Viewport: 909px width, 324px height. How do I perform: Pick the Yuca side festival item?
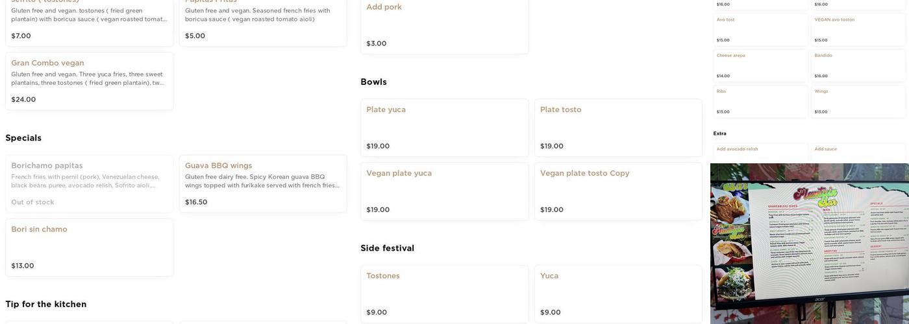click(x=617, y=294)
